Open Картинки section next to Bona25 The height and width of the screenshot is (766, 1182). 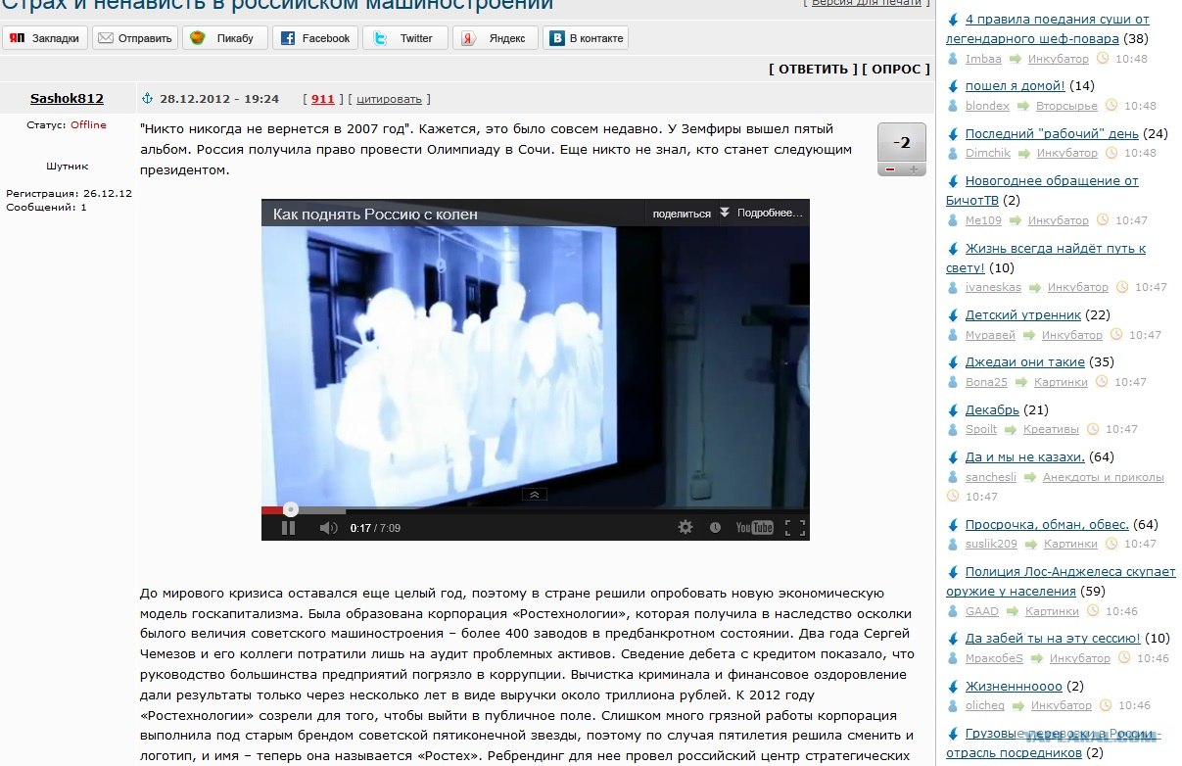[x=1060, y=382]
